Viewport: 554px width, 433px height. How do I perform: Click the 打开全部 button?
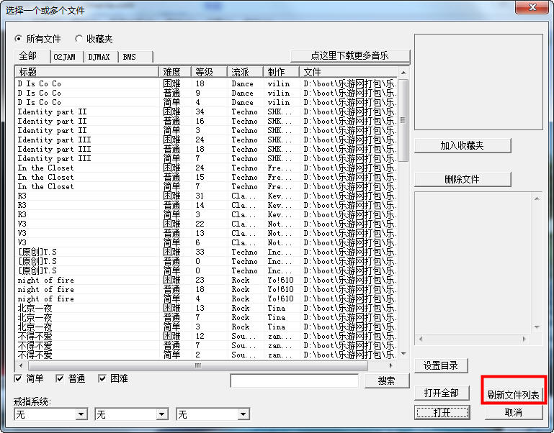pos(442,393)
